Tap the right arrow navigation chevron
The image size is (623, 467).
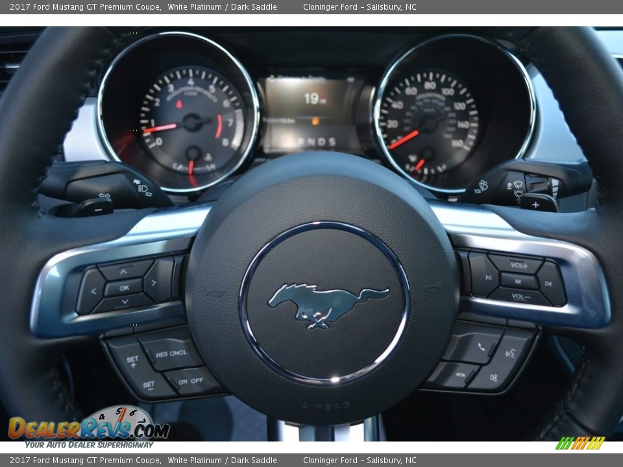(x=153, y=283)
